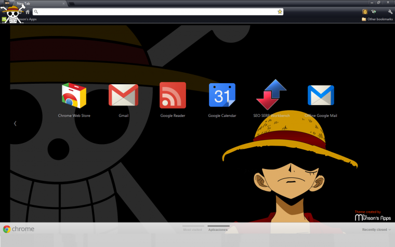Select the New Tab browser tab
Screen dimensions: 395x247
click(x=36, y=4)
